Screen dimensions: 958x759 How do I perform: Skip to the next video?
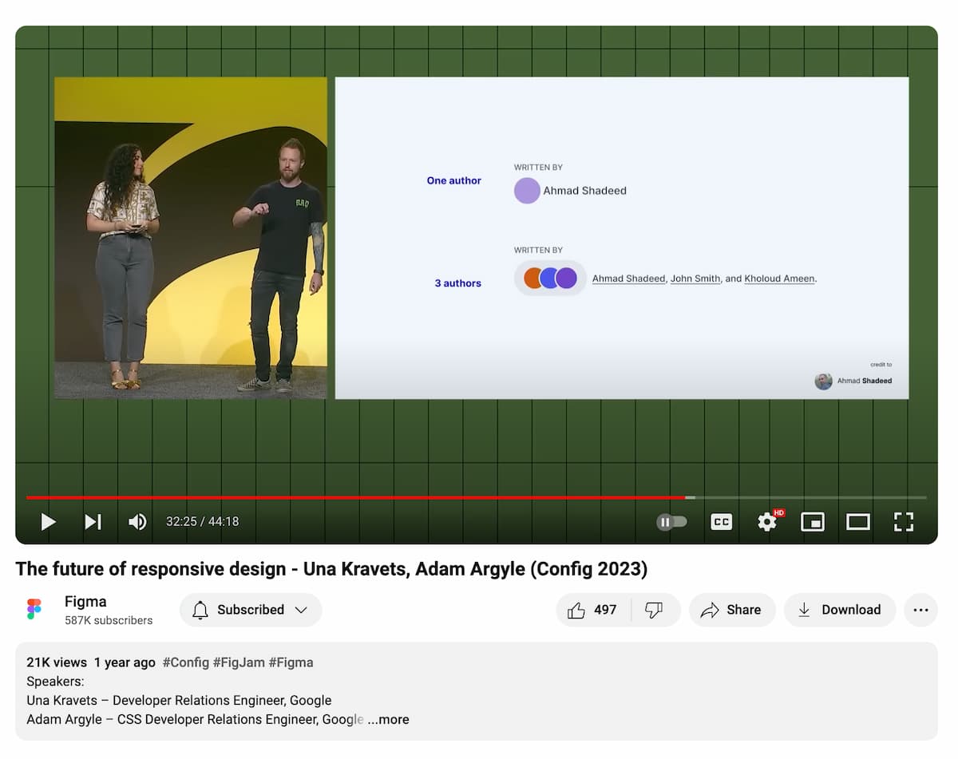93,522
